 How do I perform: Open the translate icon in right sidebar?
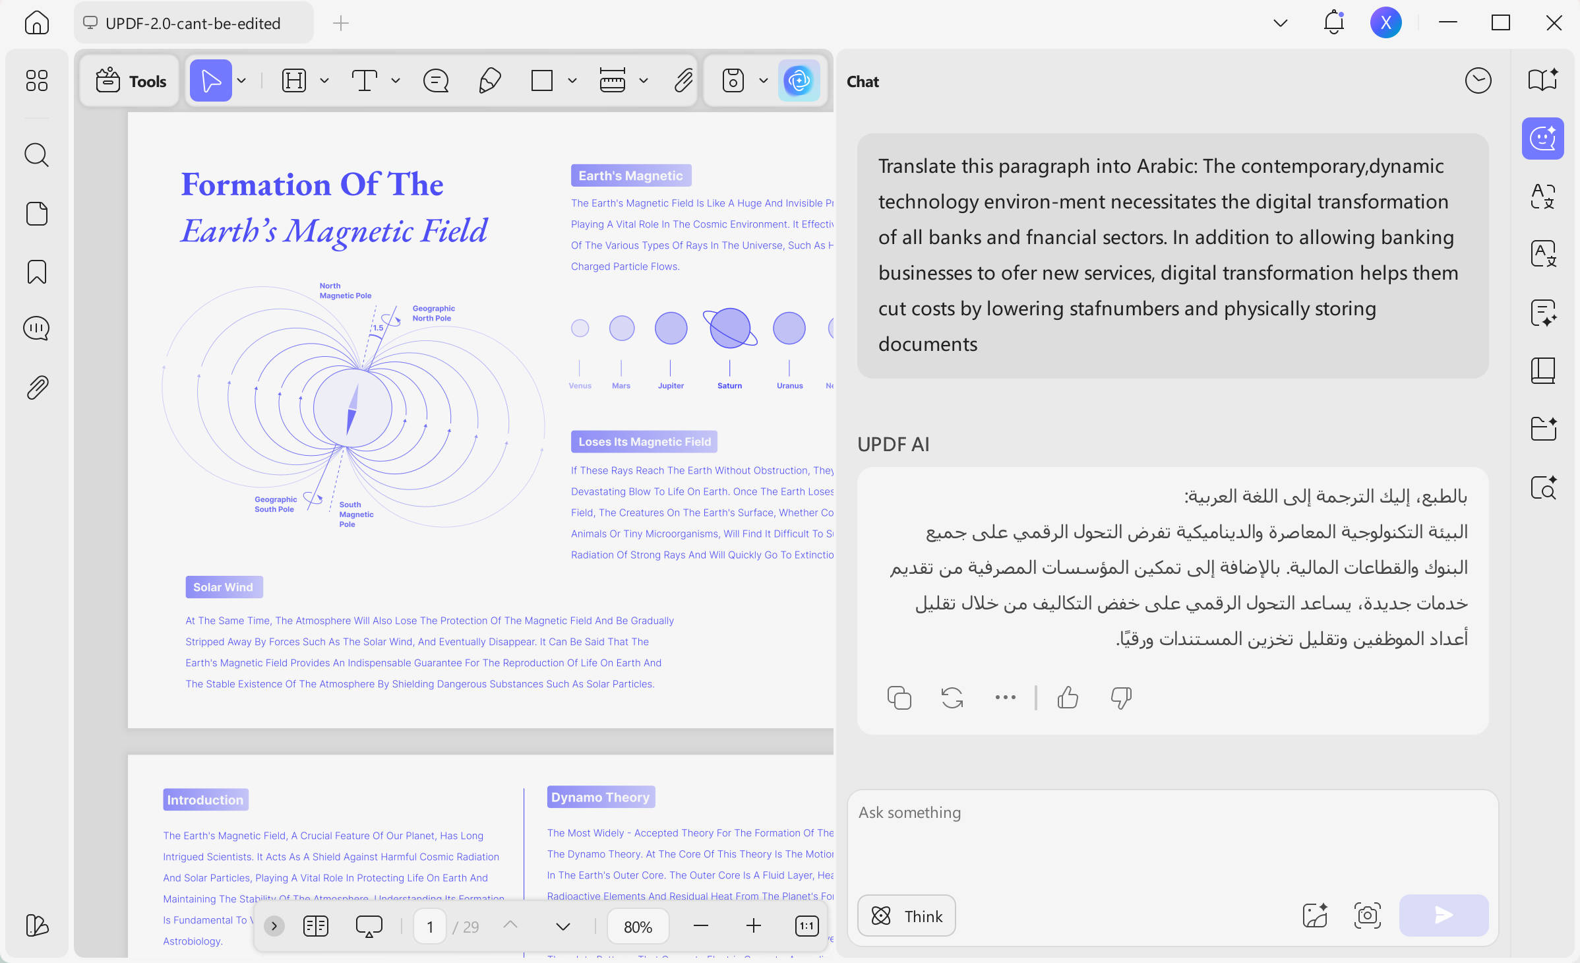click(1543, 196)
